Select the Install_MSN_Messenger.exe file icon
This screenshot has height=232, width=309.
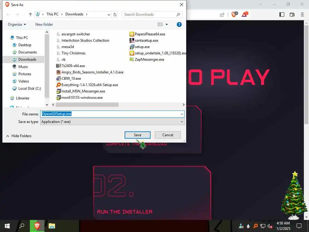[58, 91]
